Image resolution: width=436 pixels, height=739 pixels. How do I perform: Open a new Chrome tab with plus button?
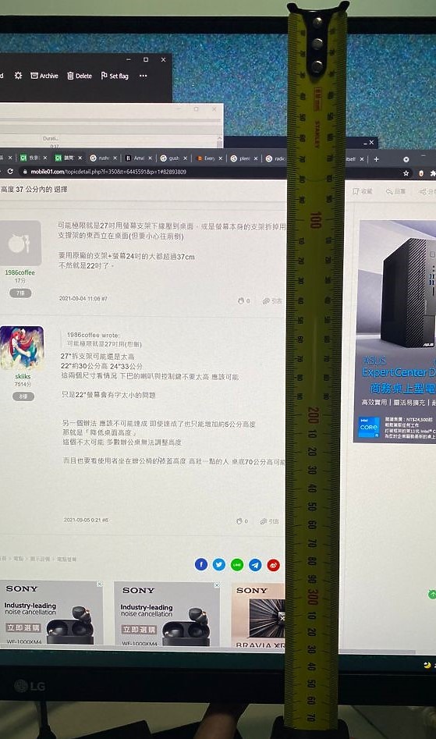point(376,159)
